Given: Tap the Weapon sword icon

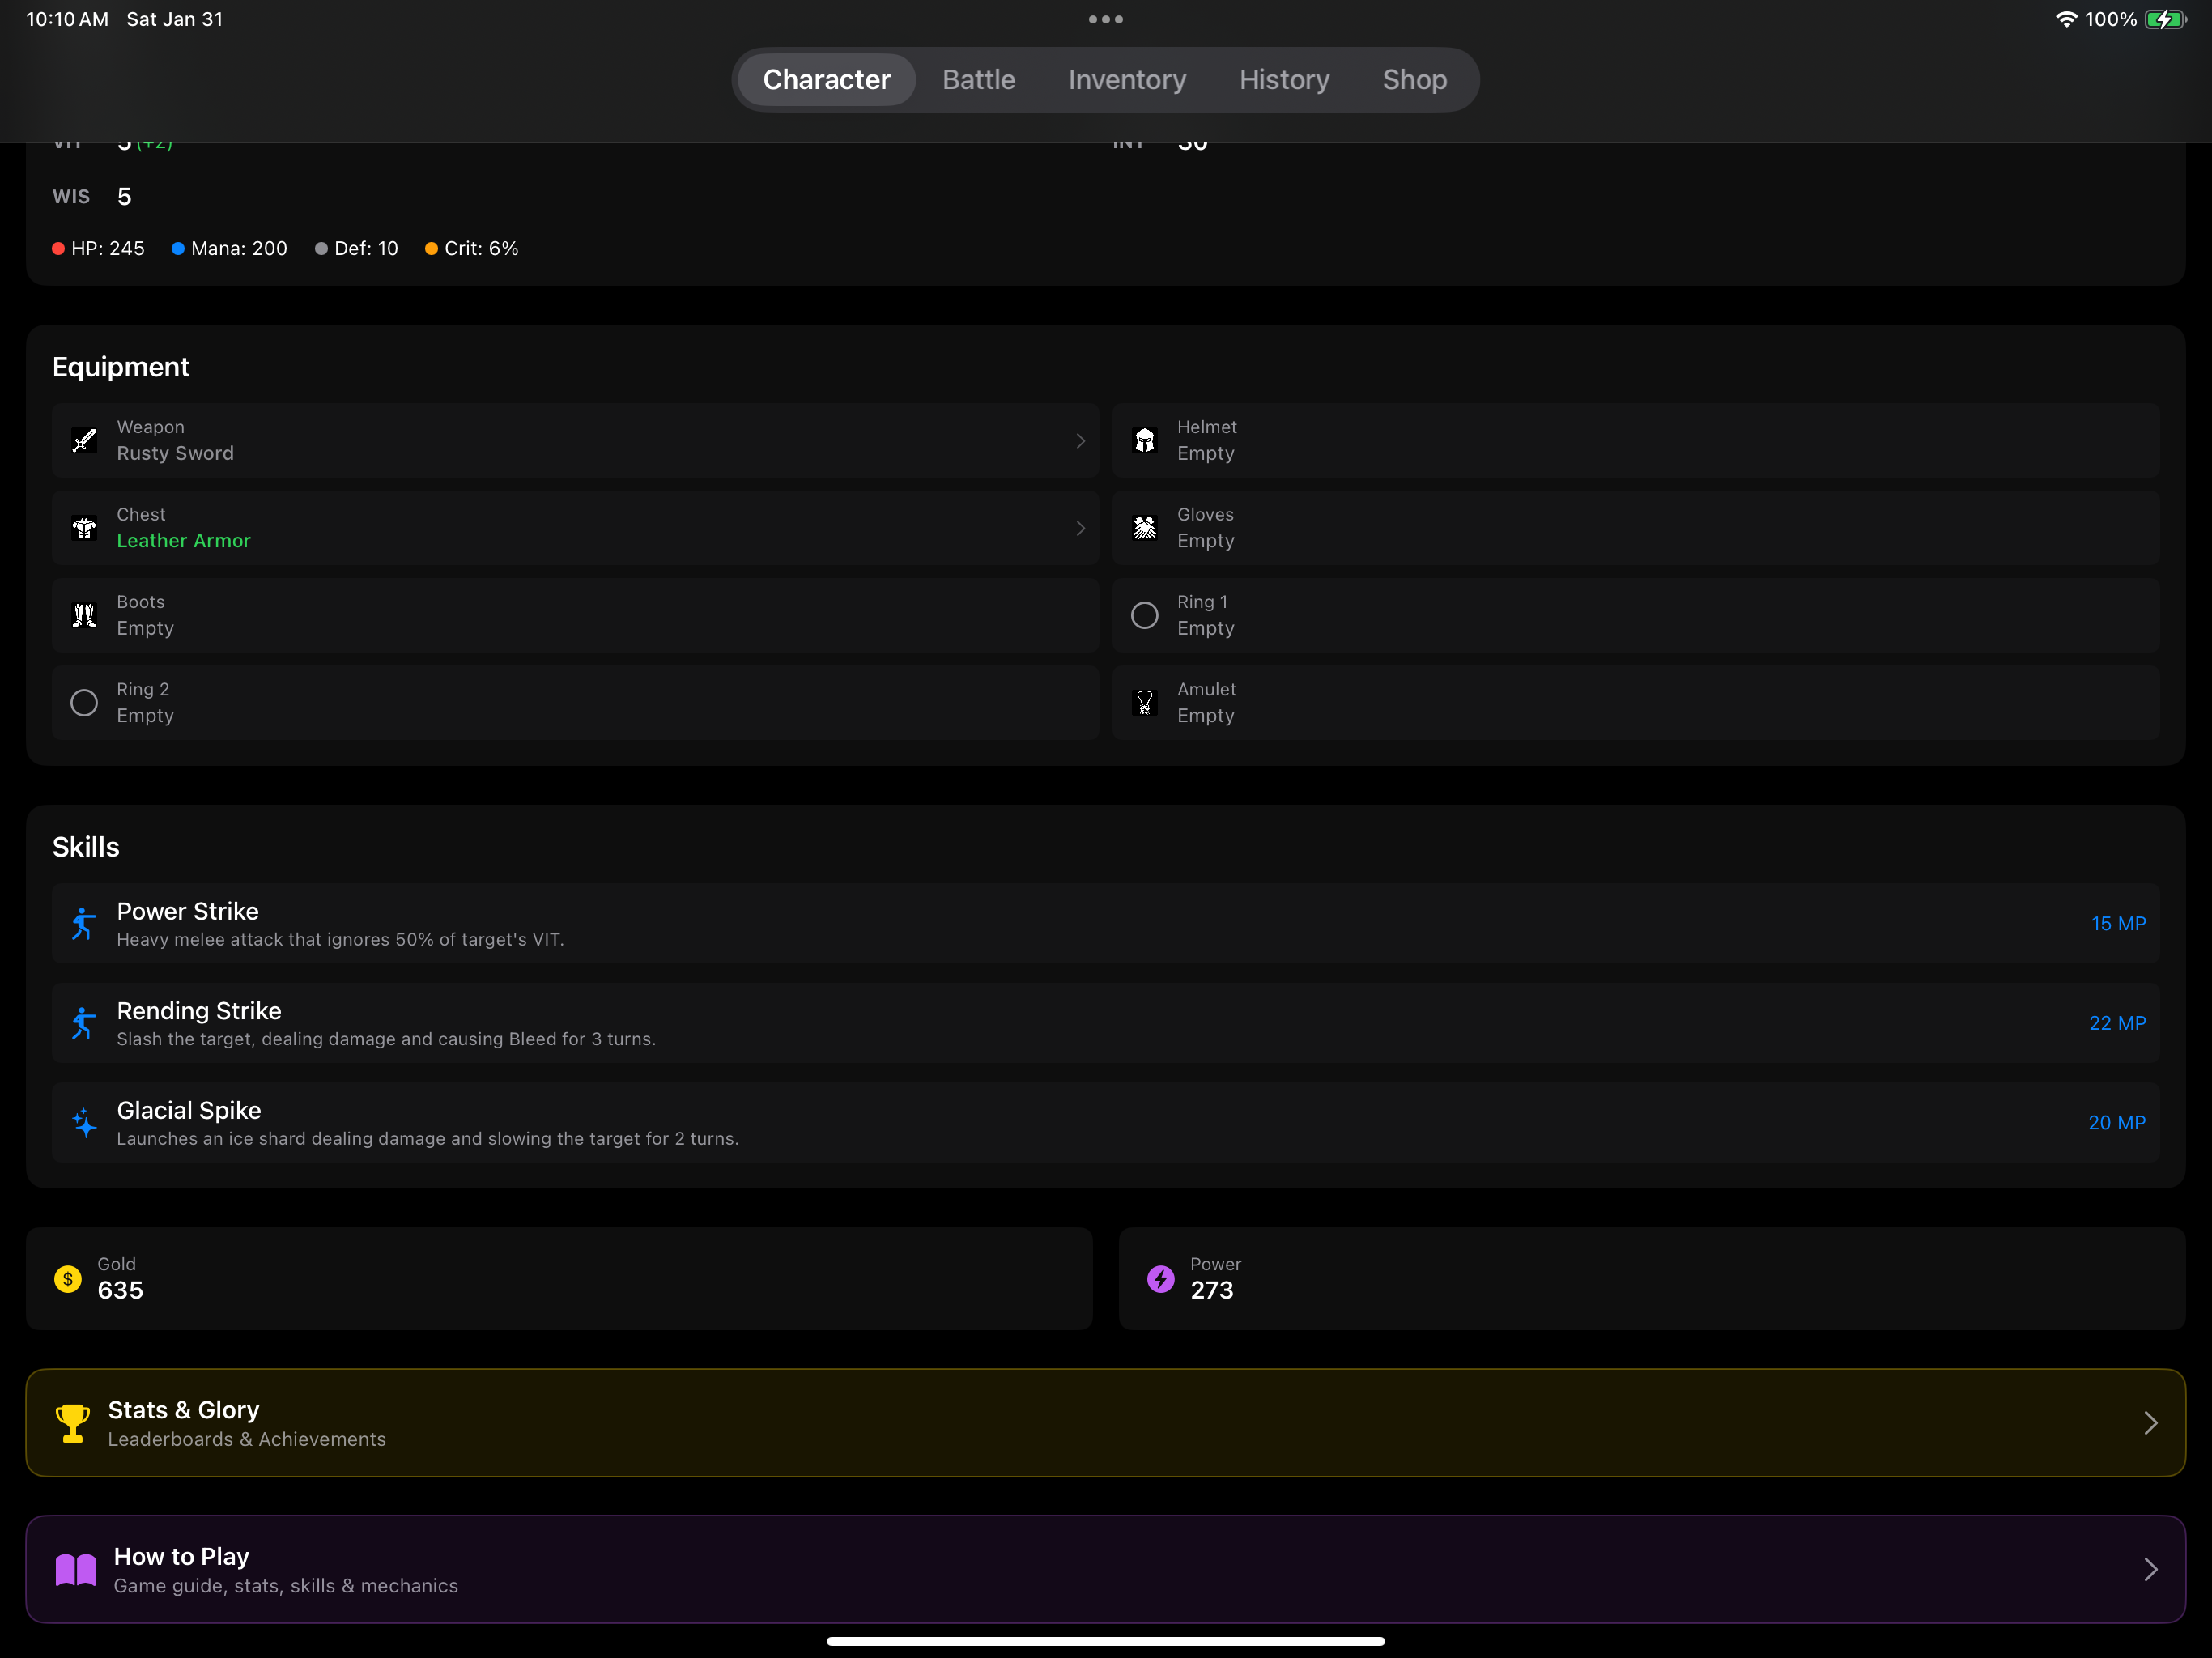Looking at the screenshot, I should click(x=84, y=440).
